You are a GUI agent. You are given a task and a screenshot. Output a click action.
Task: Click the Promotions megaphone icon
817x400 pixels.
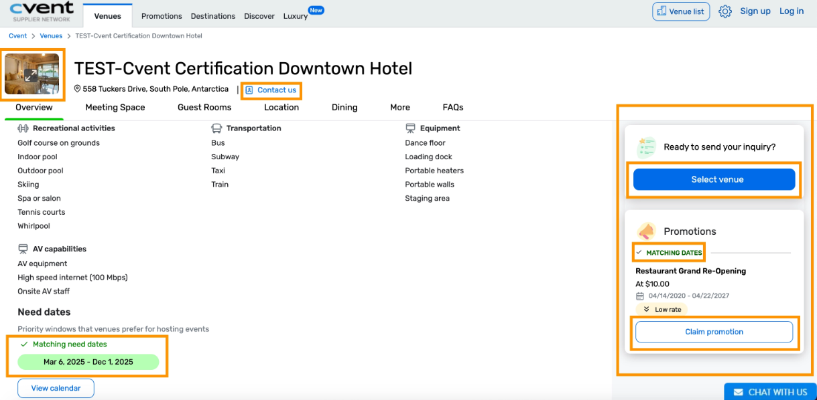click(646, 231)
